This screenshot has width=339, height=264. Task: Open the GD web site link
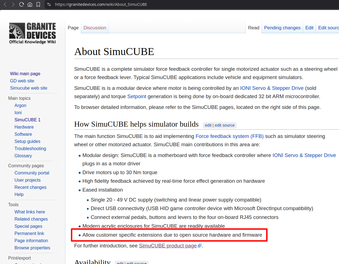click(22, 81)
